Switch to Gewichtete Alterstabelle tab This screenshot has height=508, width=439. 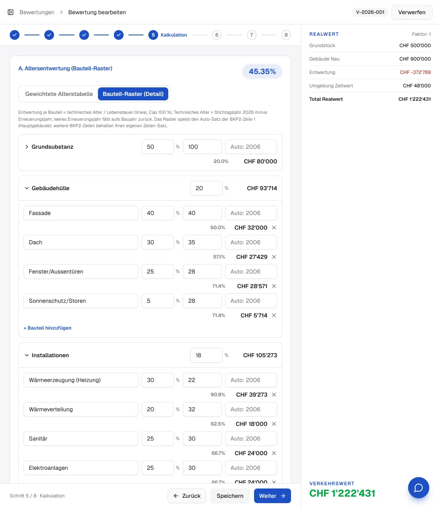point(59,94)
